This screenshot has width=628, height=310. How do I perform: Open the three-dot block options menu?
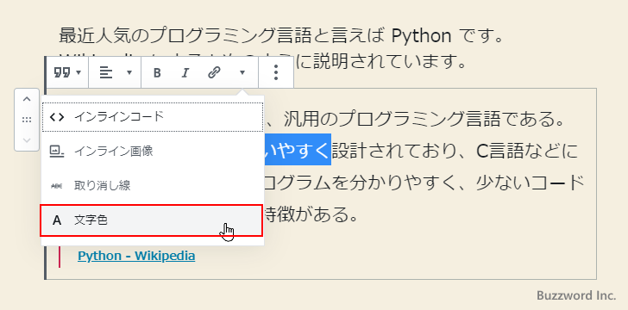tap(276, 72)
